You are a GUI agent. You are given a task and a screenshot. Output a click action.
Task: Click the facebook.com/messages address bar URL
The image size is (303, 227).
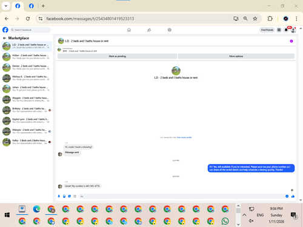[x=90, y=19]
